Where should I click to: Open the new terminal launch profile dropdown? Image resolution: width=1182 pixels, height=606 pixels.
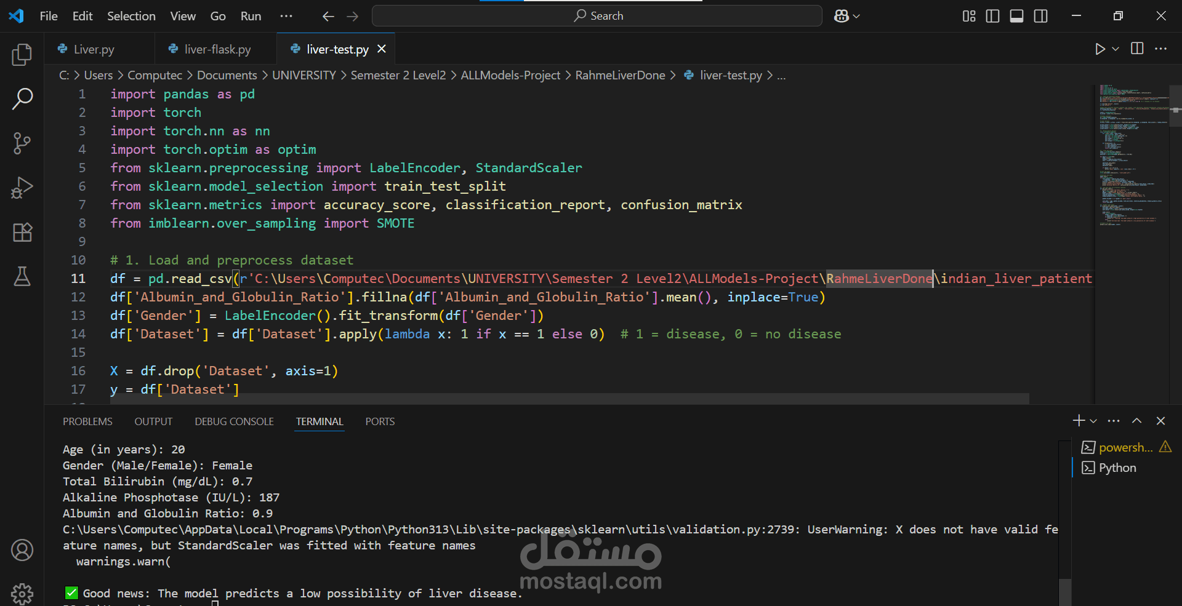point(1093,421)
